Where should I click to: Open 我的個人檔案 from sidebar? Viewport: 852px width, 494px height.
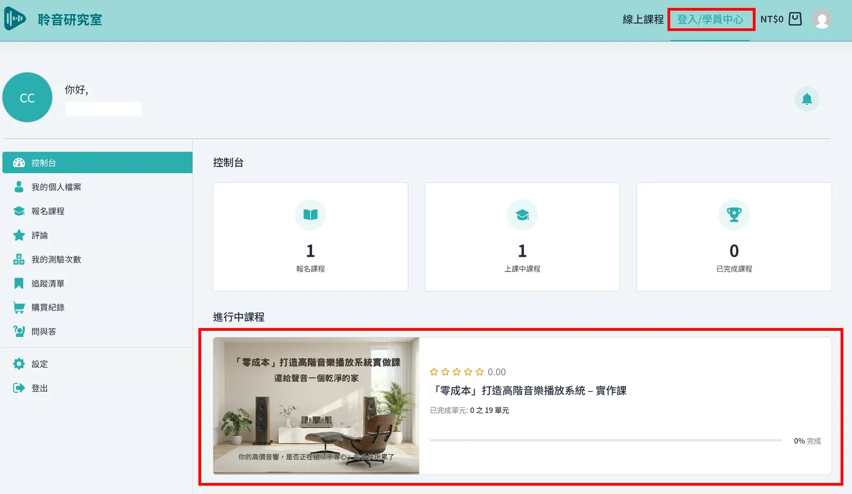[x=56, y=187]
